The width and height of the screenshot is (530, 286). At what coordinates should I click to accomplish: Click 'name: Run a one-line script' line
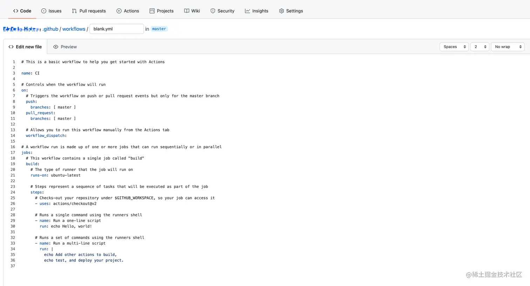click(x=68, y=220)
